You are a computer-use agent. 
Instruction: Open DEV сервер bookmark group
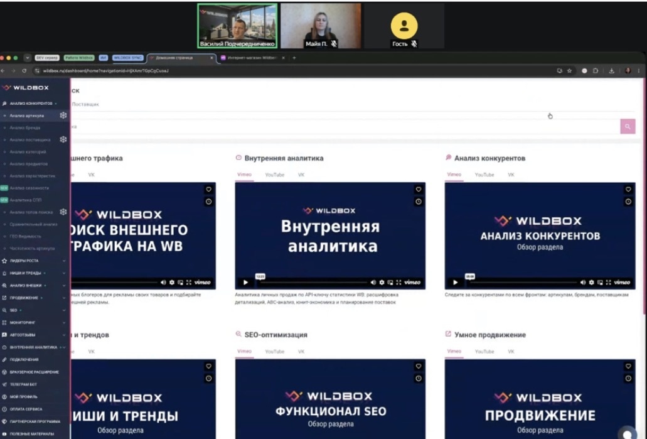point(47,58)
